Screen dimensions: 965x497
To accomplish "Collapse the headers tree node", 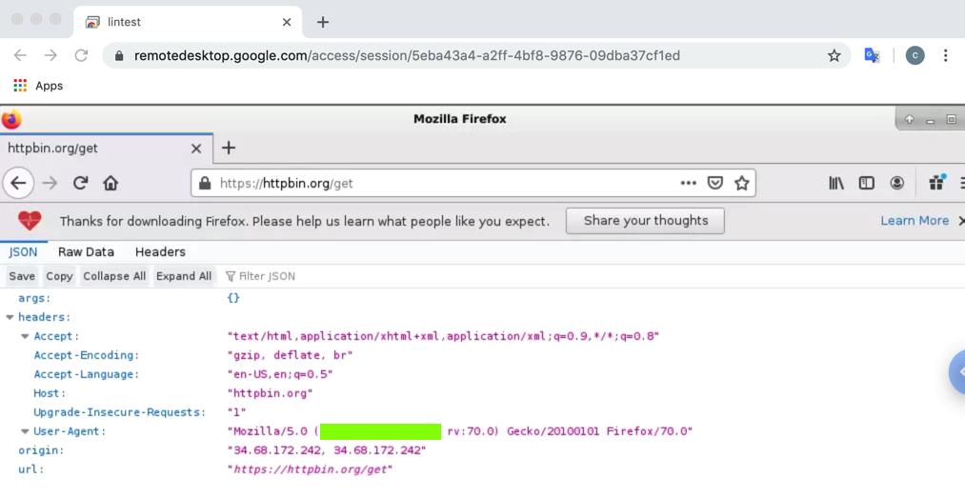I will (10, 317).
